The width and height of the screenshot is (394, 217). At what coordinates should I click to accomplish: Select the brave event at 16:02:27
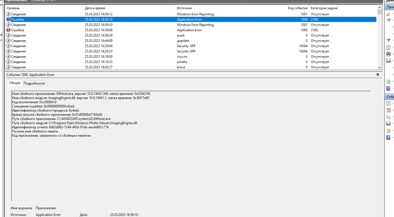coord(191,67)
